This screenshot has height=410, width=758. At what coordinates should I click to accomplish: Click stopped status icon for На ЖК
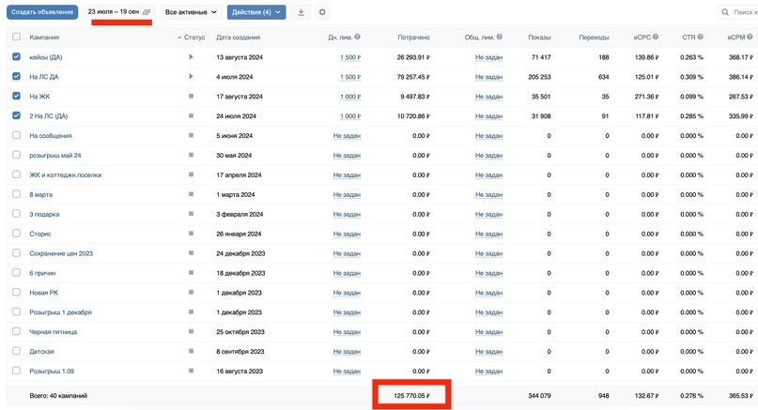[x=191, y=96]
